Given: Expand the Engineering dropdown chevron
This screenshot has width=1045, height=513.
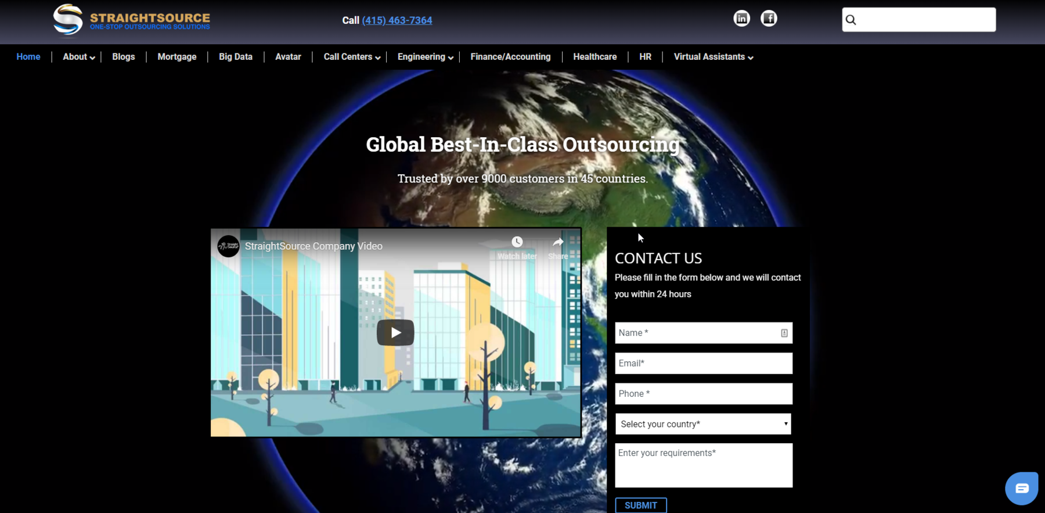Looking at the screenshot, I should click(451, 58).
